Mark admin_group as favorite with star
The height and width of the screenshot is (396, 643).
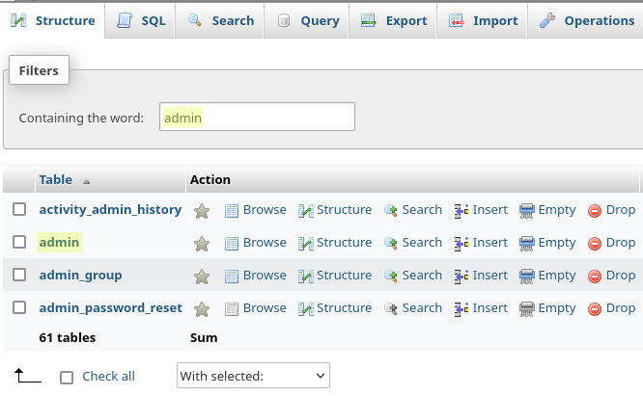pyautogui.click(x=202, y=277)
